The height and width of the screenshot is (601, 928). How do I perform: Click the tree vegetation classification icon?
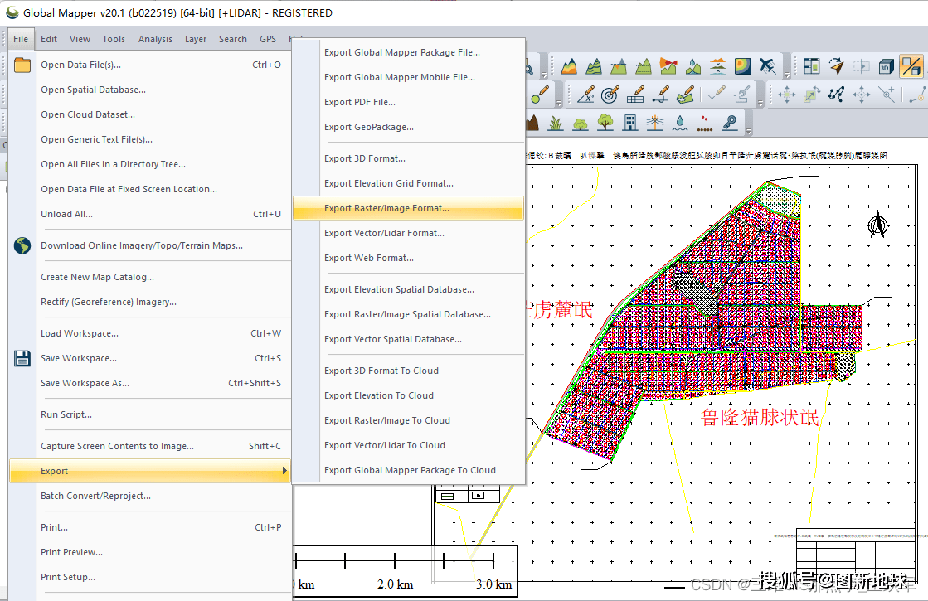point(605,123)
